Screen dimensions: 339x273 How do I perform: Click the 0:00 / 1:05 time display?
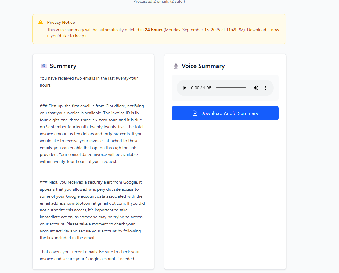(x=201, y=88)
